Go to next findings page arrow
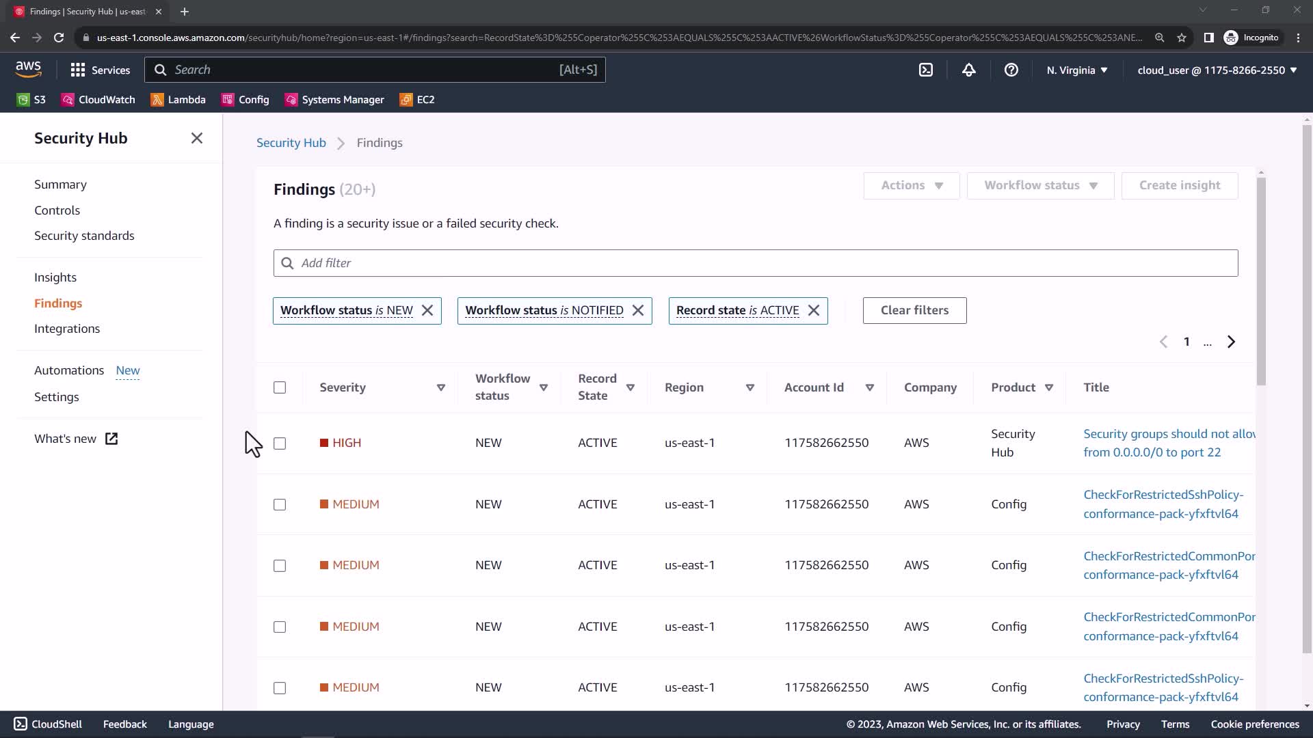This screenshot has height=738, width=1313. (1231, 342)
